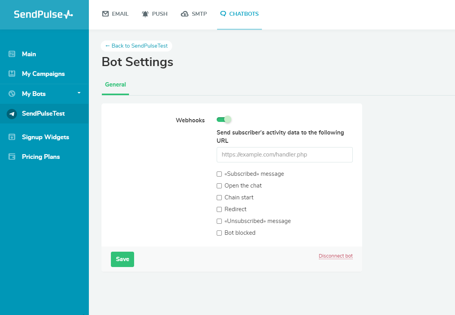Viewport: 455px width, 315px height.
Task: Click the Bot Settings page heading
Action: pyautogui.click(x=138, y=62)
